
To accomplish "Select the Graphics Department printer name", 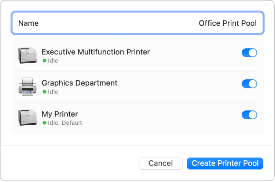I will pos(80,83).
